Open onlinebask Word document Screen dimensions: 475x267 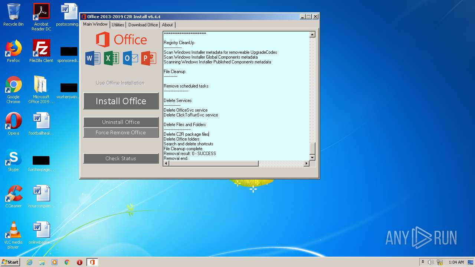coord(41,233)
